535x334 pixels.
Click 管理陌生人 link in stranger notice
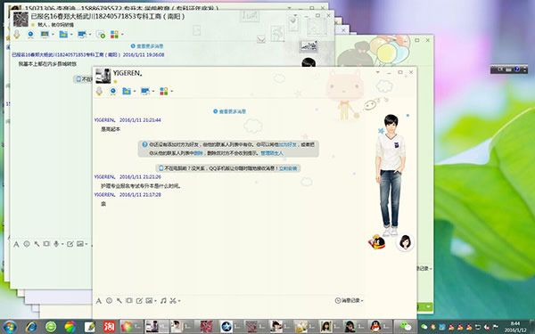(272, 153)
